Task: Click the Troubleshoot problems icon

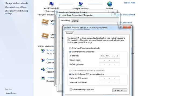Action: [x=43, y=78]
